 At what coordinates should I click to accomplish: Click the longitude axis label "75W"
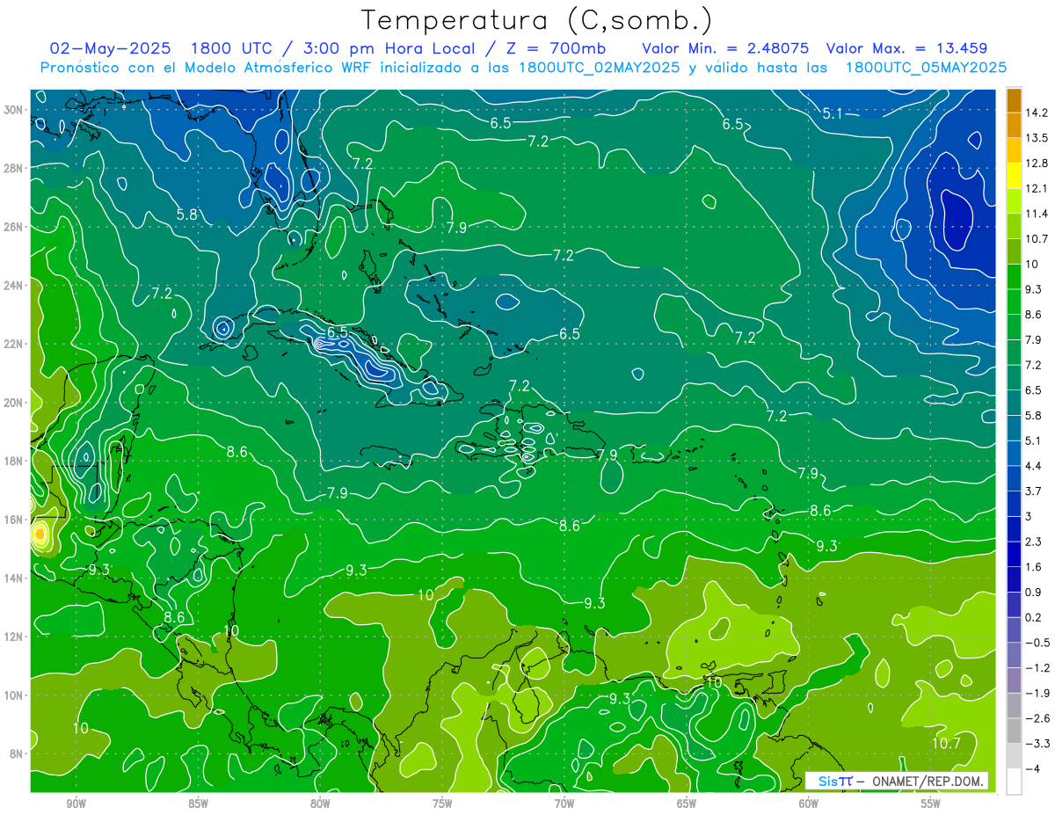coord(442,803)
